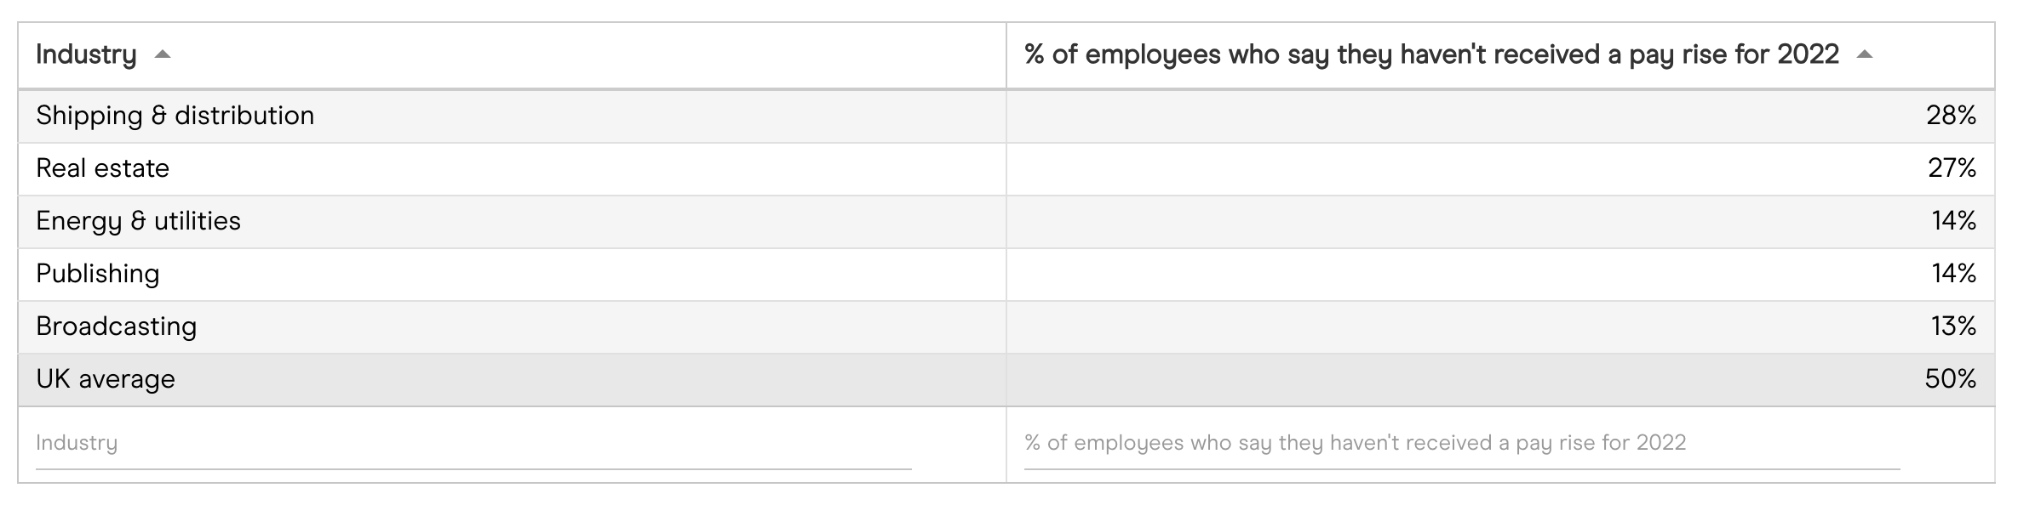Click the pay rise 2022 header text
This screenshot has width=2018, height=505.
tap(1430, 55)
